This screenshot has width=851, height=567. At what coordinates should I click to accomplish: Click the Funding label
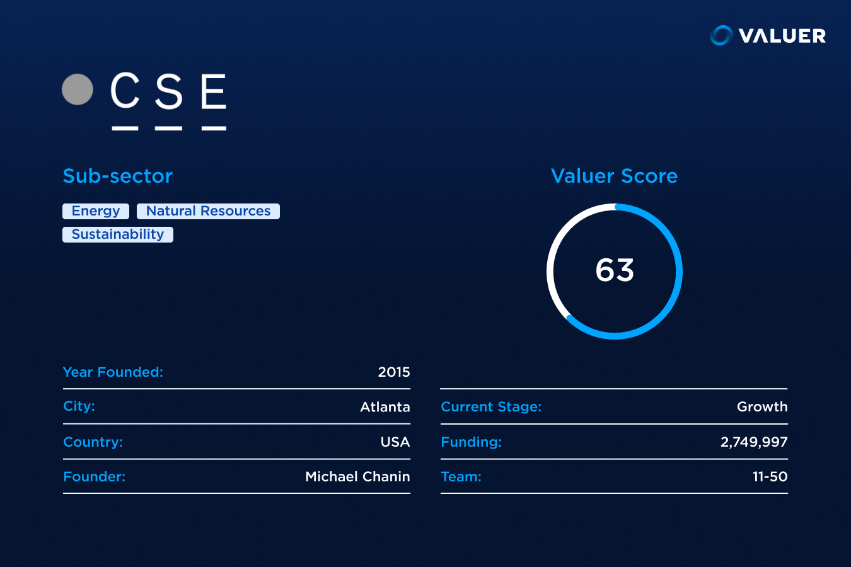(x=472, y=442)
